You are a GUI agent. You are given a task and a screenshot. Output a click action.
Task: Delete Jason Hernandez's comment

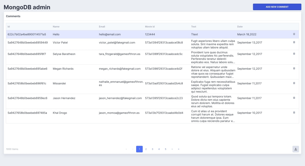pyautogui.click(x=294, y=98)
